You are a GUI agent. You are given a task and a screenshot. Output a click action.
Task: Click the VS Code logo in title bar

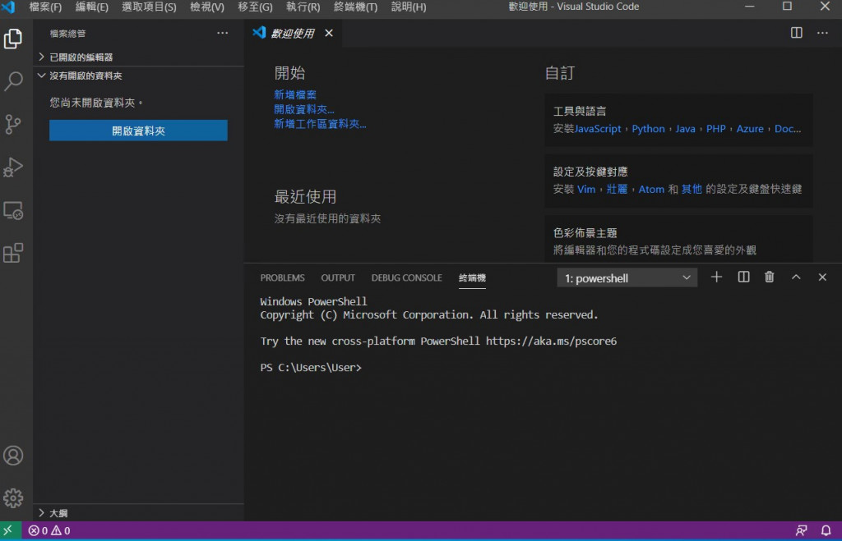point(8,7)
